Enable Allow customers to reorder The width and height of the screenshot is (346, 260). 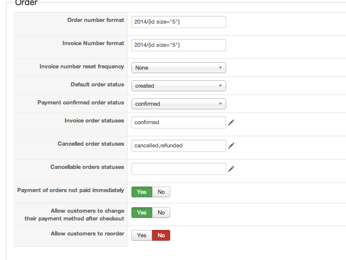[x=142, y=236]
